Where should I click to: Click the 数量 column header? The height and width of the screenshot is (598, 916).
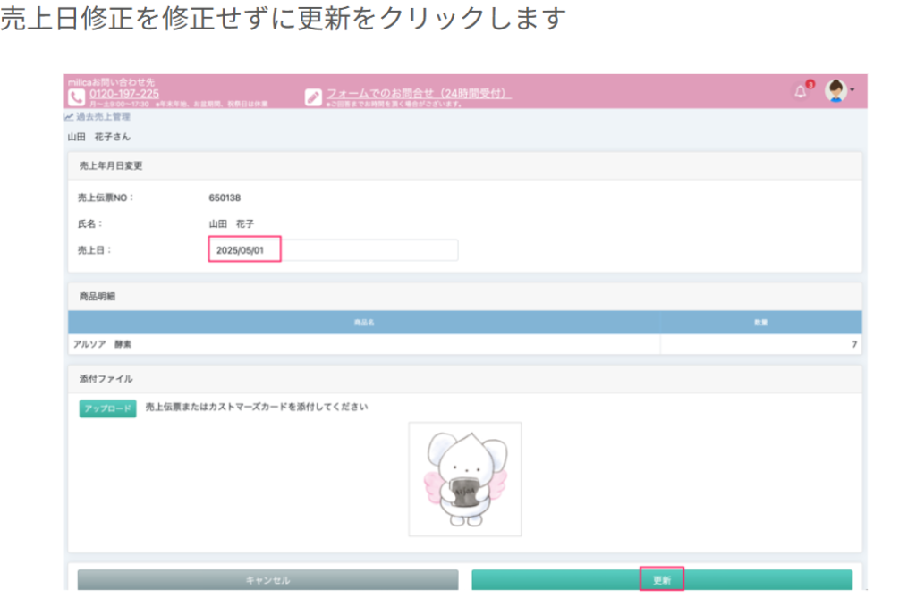pos(760,322)
